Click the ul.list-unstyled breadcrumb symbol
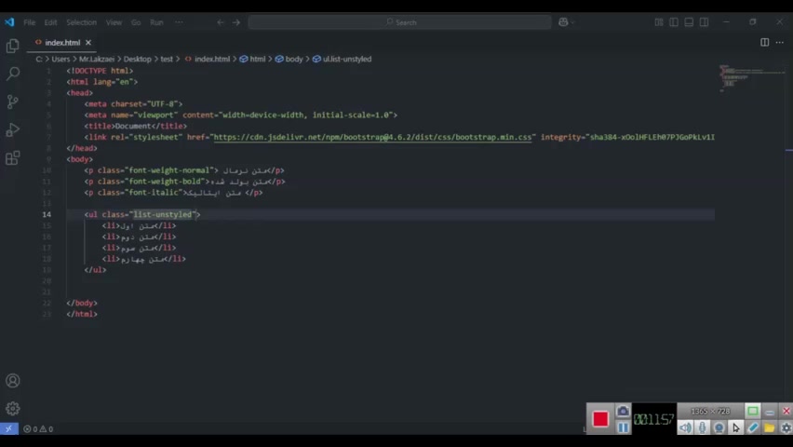 pos(342,60)
